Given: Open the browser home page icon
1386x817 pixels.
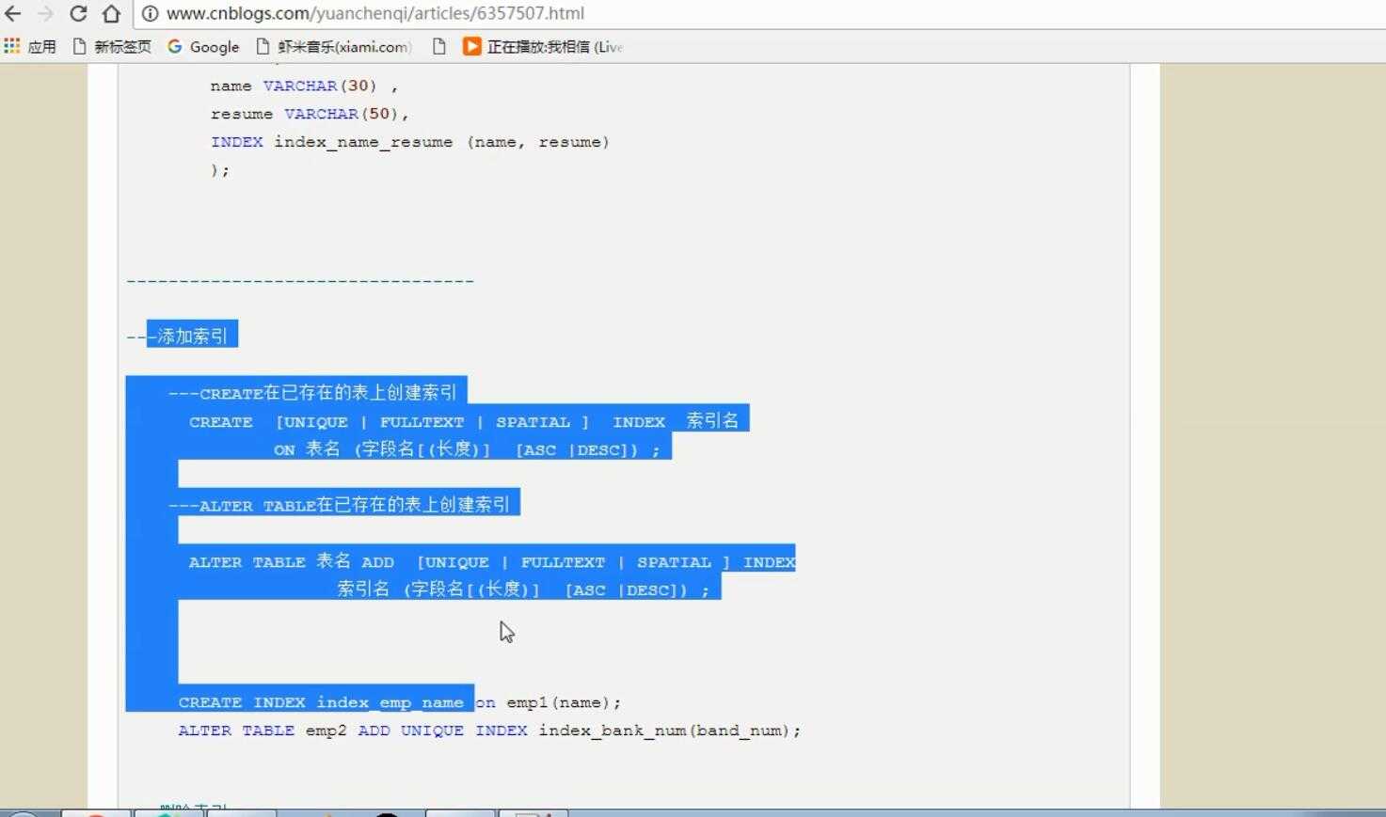Looking at the screenshot, I should tap(111, 13).
